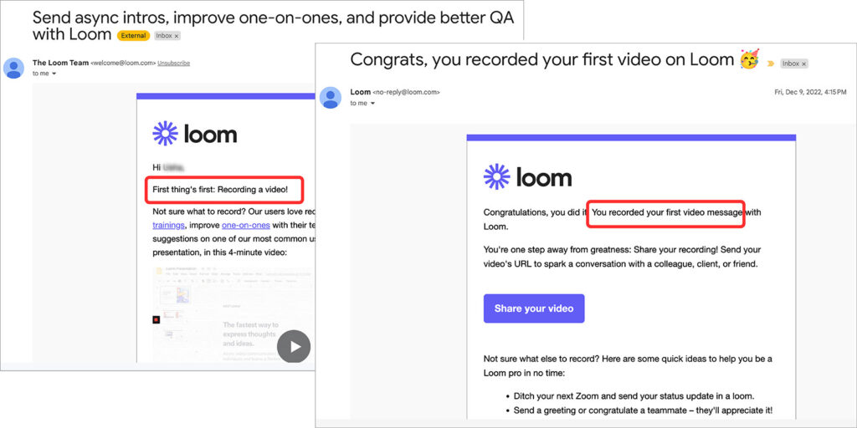The image size is (857, 428).
Task: Remove the Inbox label on the welcome email
Action: click(176, 36)
